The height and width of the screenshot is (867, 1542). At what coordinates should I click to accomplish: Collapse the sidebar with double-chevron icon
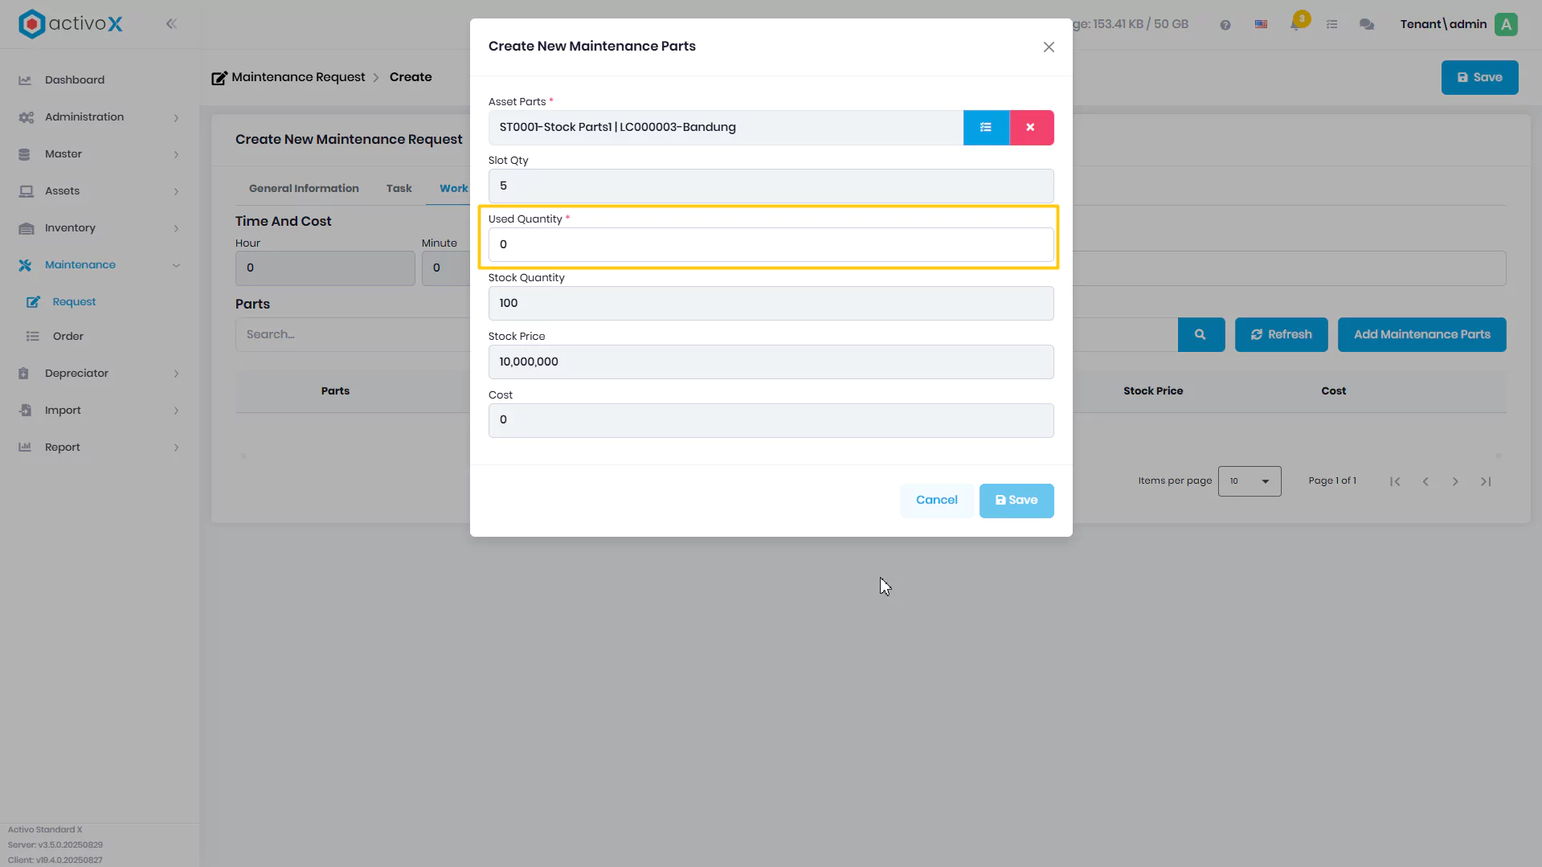coord(171,24)
